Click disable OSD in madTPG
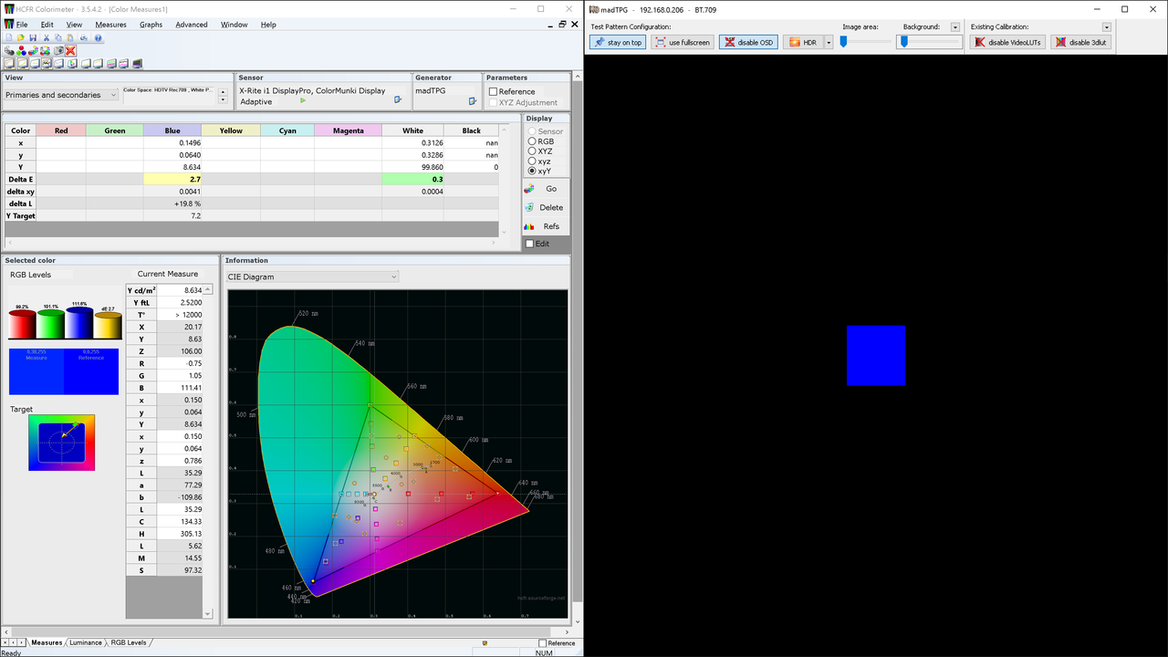 click(748, 42)
